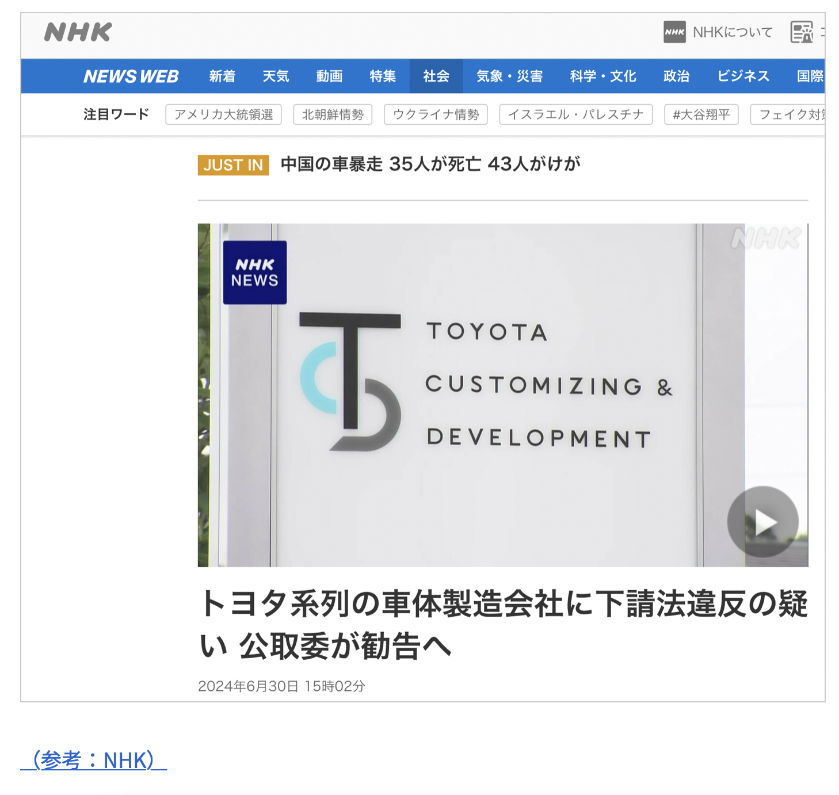Click the NHK logo in header
The width and height of the screenshot is (839, 795).
coord(78,32)
